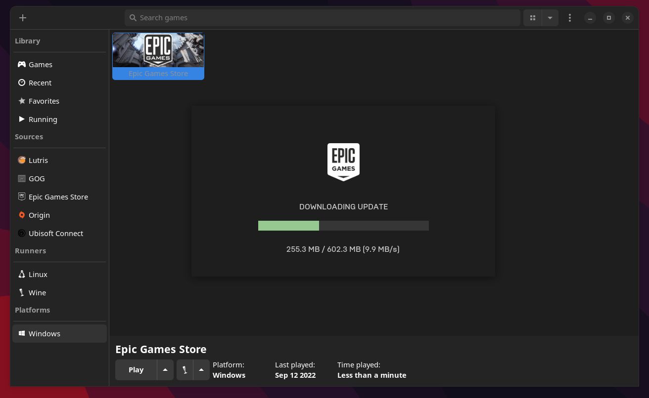Image resolution: width=649 pixels, height=398 pixels.
Task: Expand the view options dropdown in the header
Action: 550,18
